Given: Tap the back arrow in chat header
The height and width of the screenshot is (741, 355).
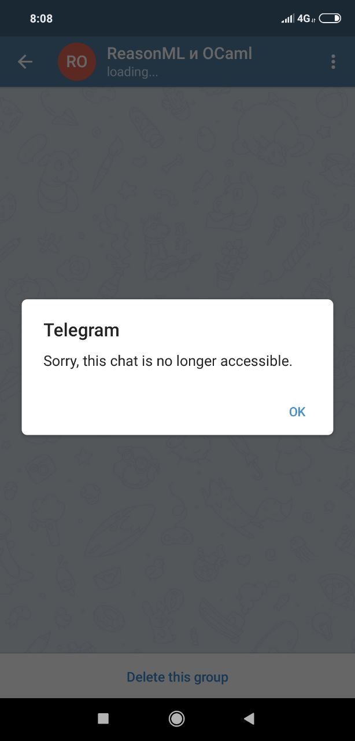Looking at the screenshot, I should [x=25, y=62].
